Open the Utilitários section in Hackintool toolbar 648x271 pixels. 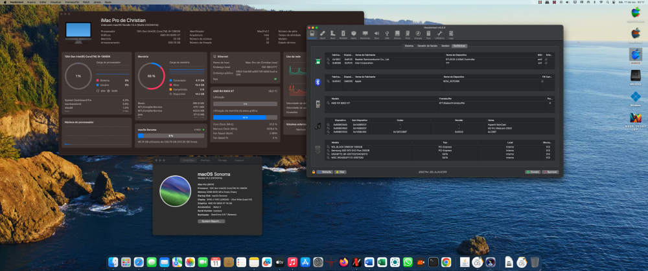440,35
